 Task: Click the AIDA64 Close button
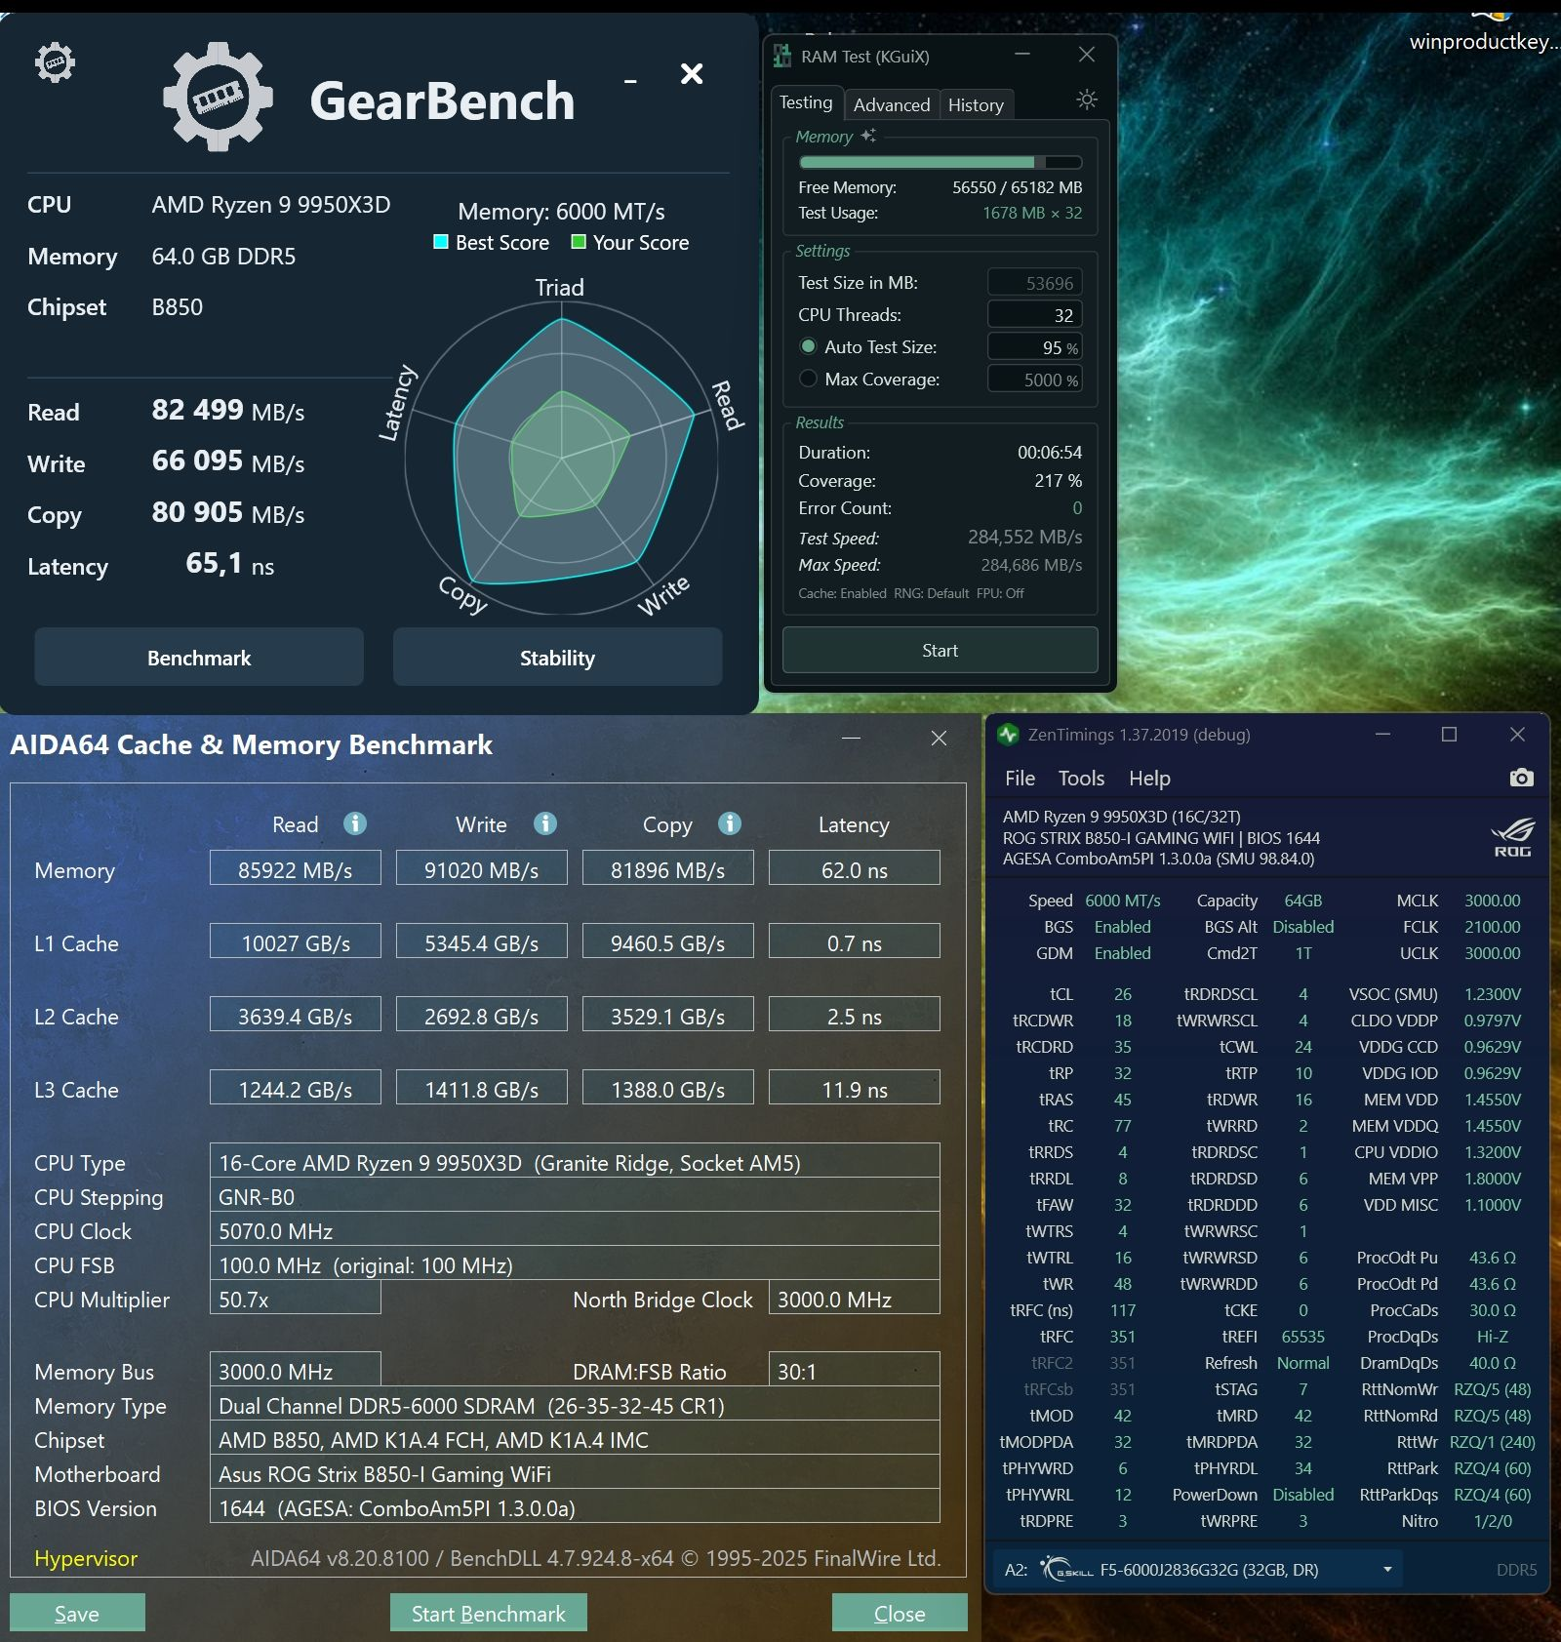click(900, 1614)
